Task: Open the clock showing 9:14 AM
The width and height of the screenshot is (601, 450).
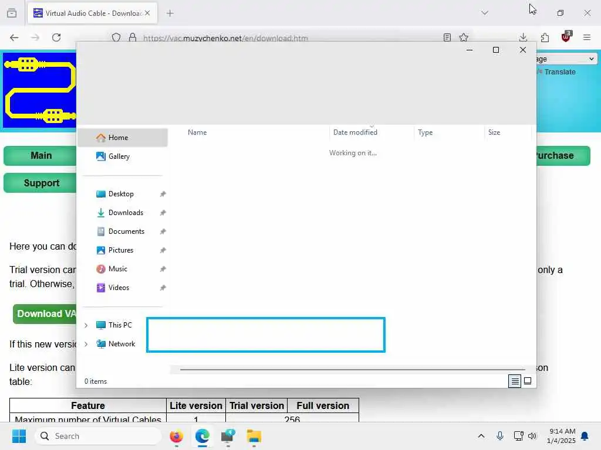Action: (x=561, y=436)
